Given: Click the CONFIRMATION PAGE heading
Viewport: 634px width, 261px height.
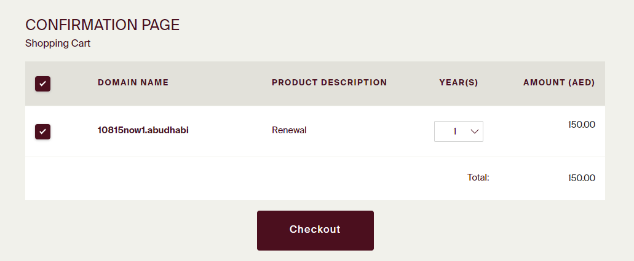Looking at the screenshot, I should tap(102, 25).
